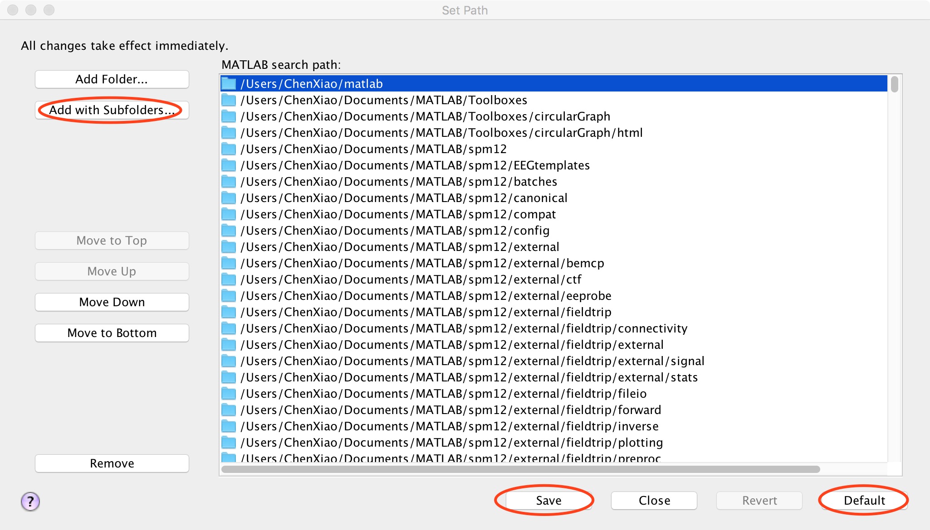The width and height of the screenshot is (930, 530).
Task: Click the Move to Bottom button
Action: point(112,333)
